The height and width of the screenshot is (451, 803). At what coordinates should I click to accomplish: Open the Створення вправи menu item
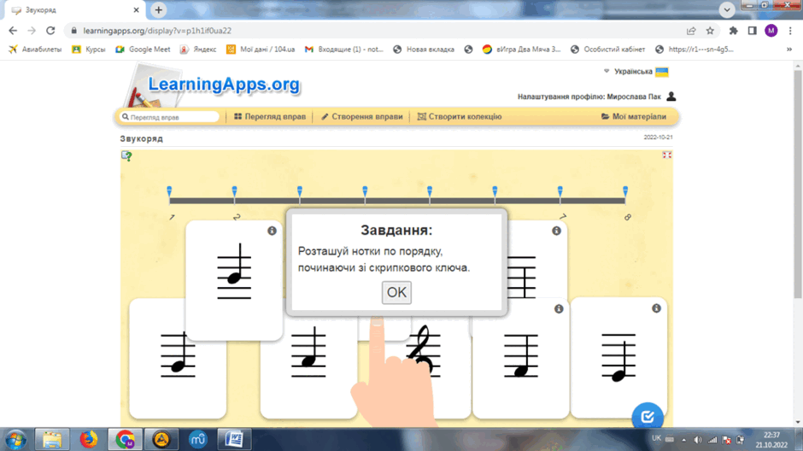(x=361, y=117)
